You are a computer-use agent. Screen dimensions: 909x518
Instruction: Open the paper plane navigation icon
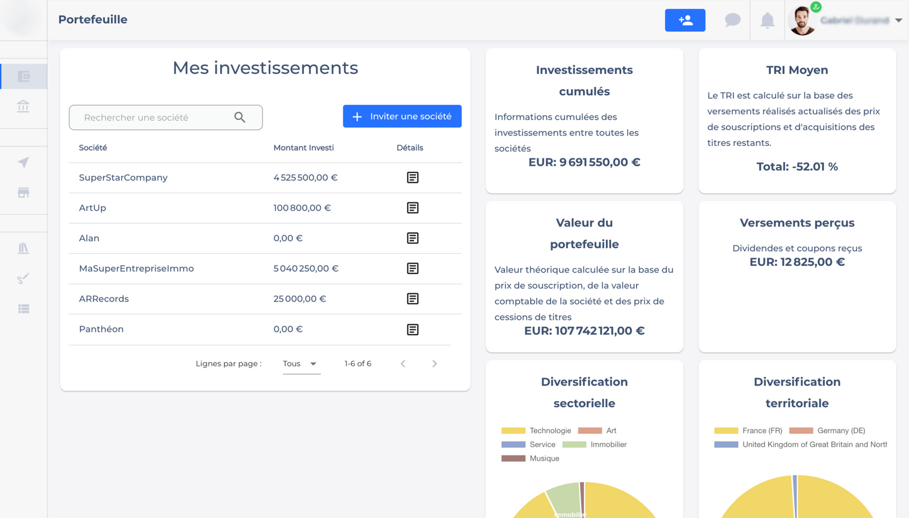point(23,162)
